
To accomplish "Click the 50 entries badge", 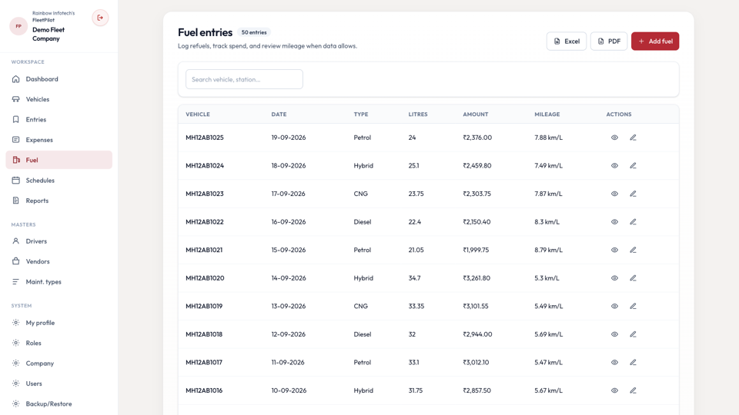I will click(x=254, y=32).
